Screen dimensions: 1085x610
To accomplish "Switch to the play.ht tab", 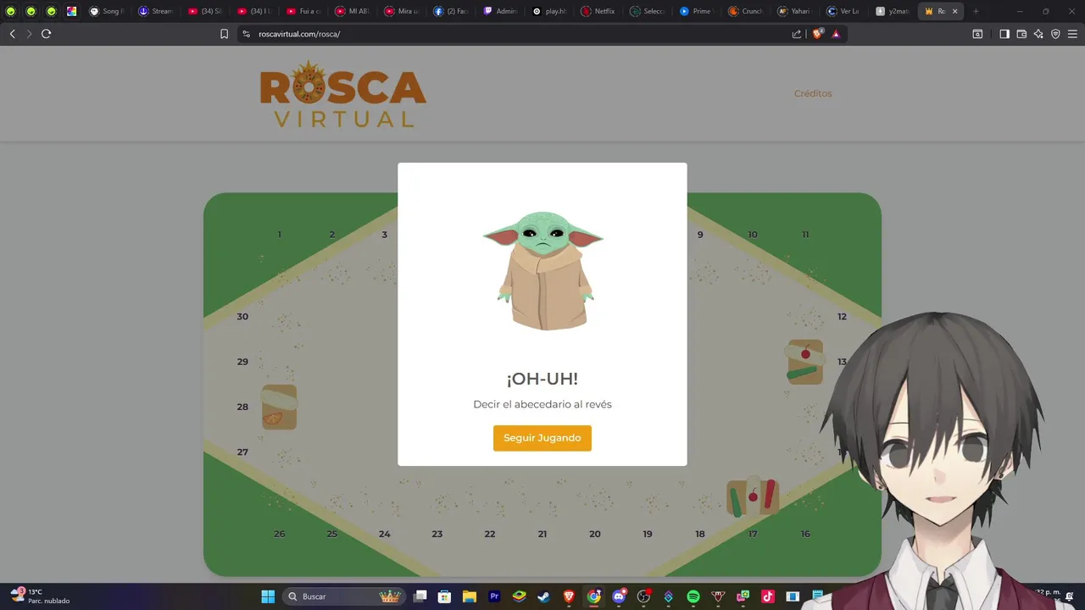I will click(x=550, y=11).
